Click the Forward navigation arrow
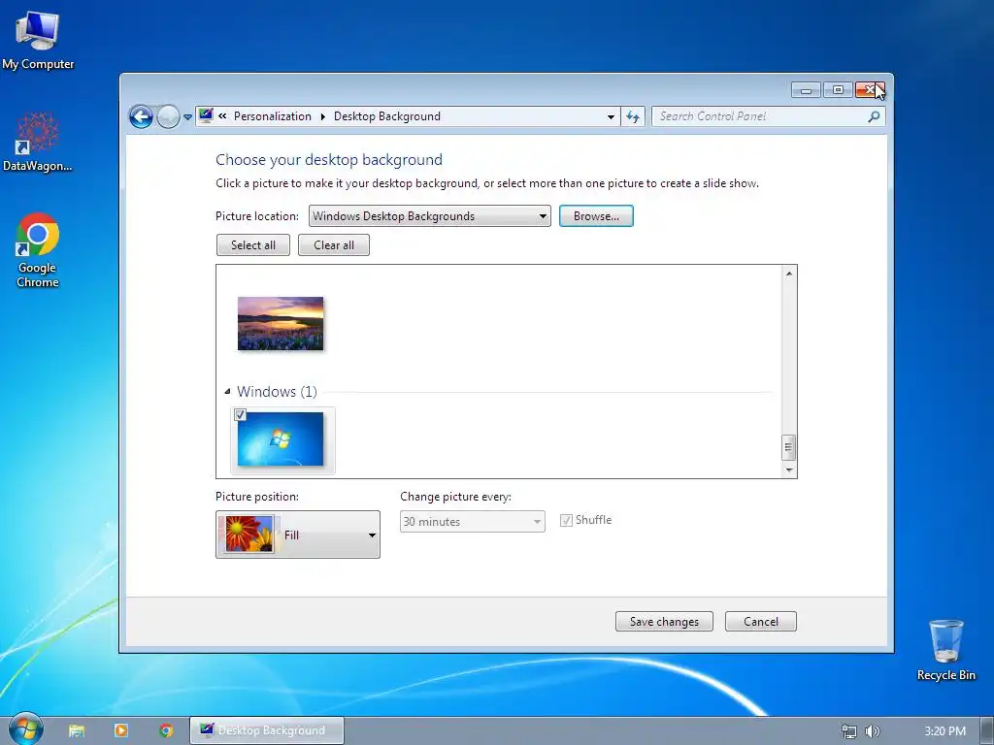This screenshot has width=994, height=745. (168, 116)
